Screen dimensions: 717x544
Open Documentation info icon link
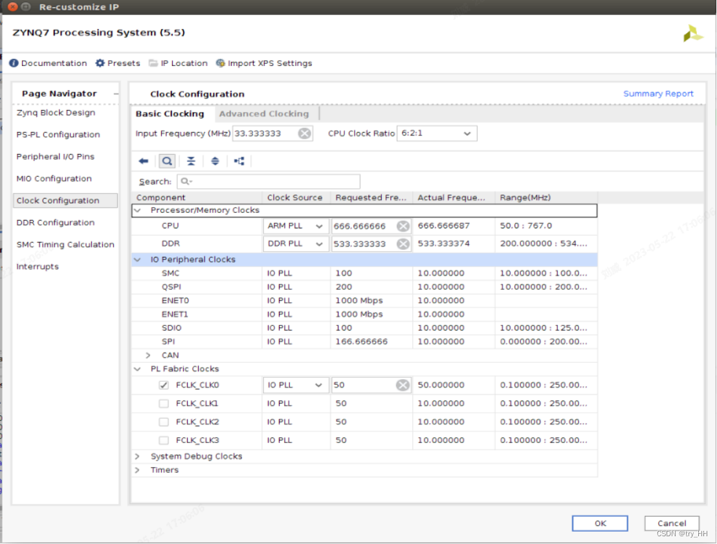point(48,63)
